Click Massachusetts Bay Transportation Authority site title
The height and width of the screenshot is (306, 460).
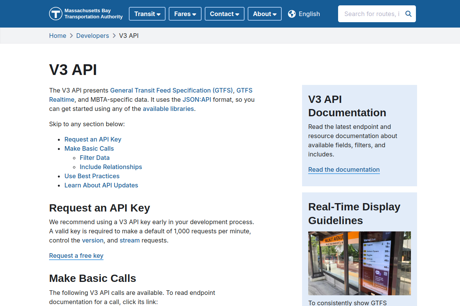tap(94, 14)
